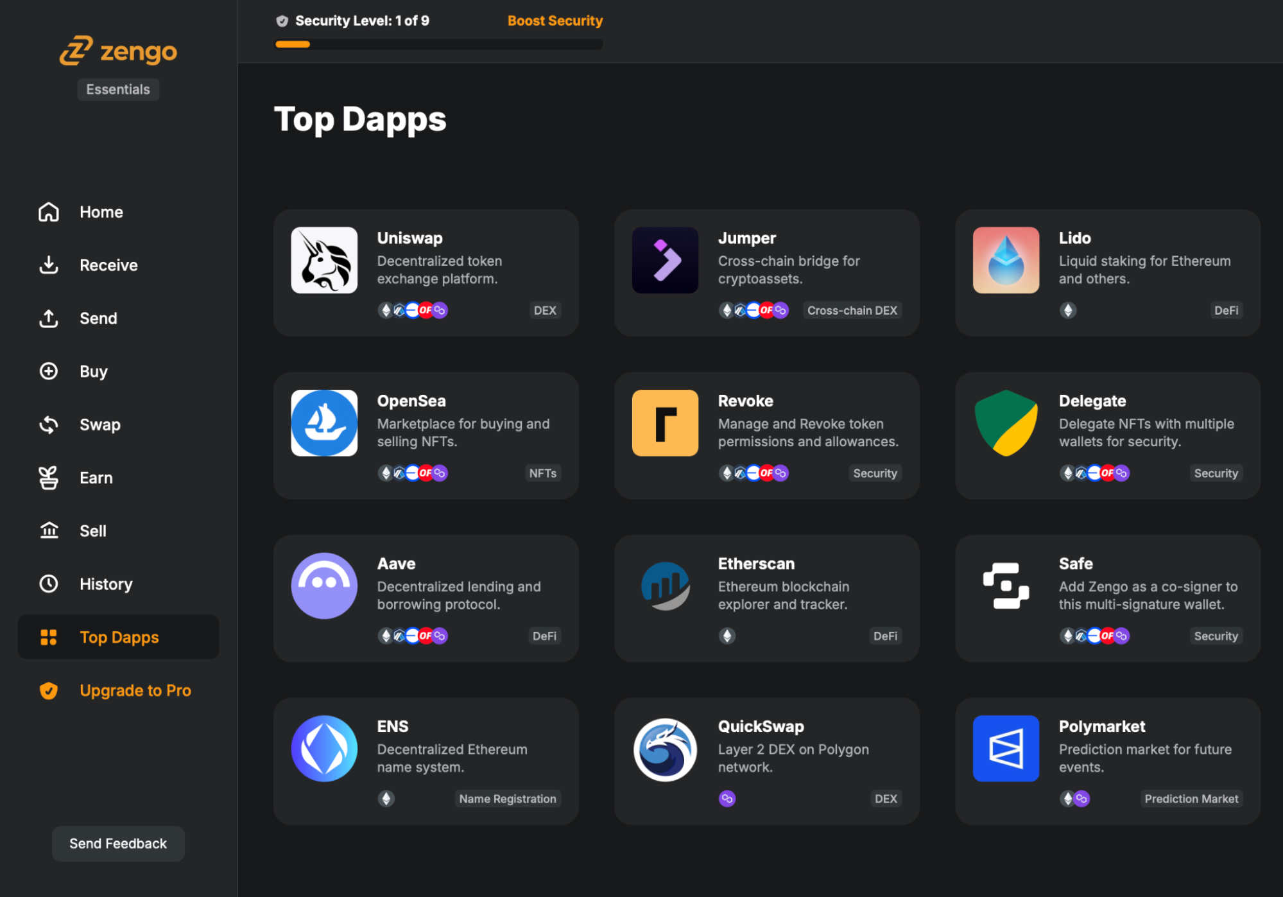The image size is (1283, 897).
Task: Open the Receive section
Action: 108,265
